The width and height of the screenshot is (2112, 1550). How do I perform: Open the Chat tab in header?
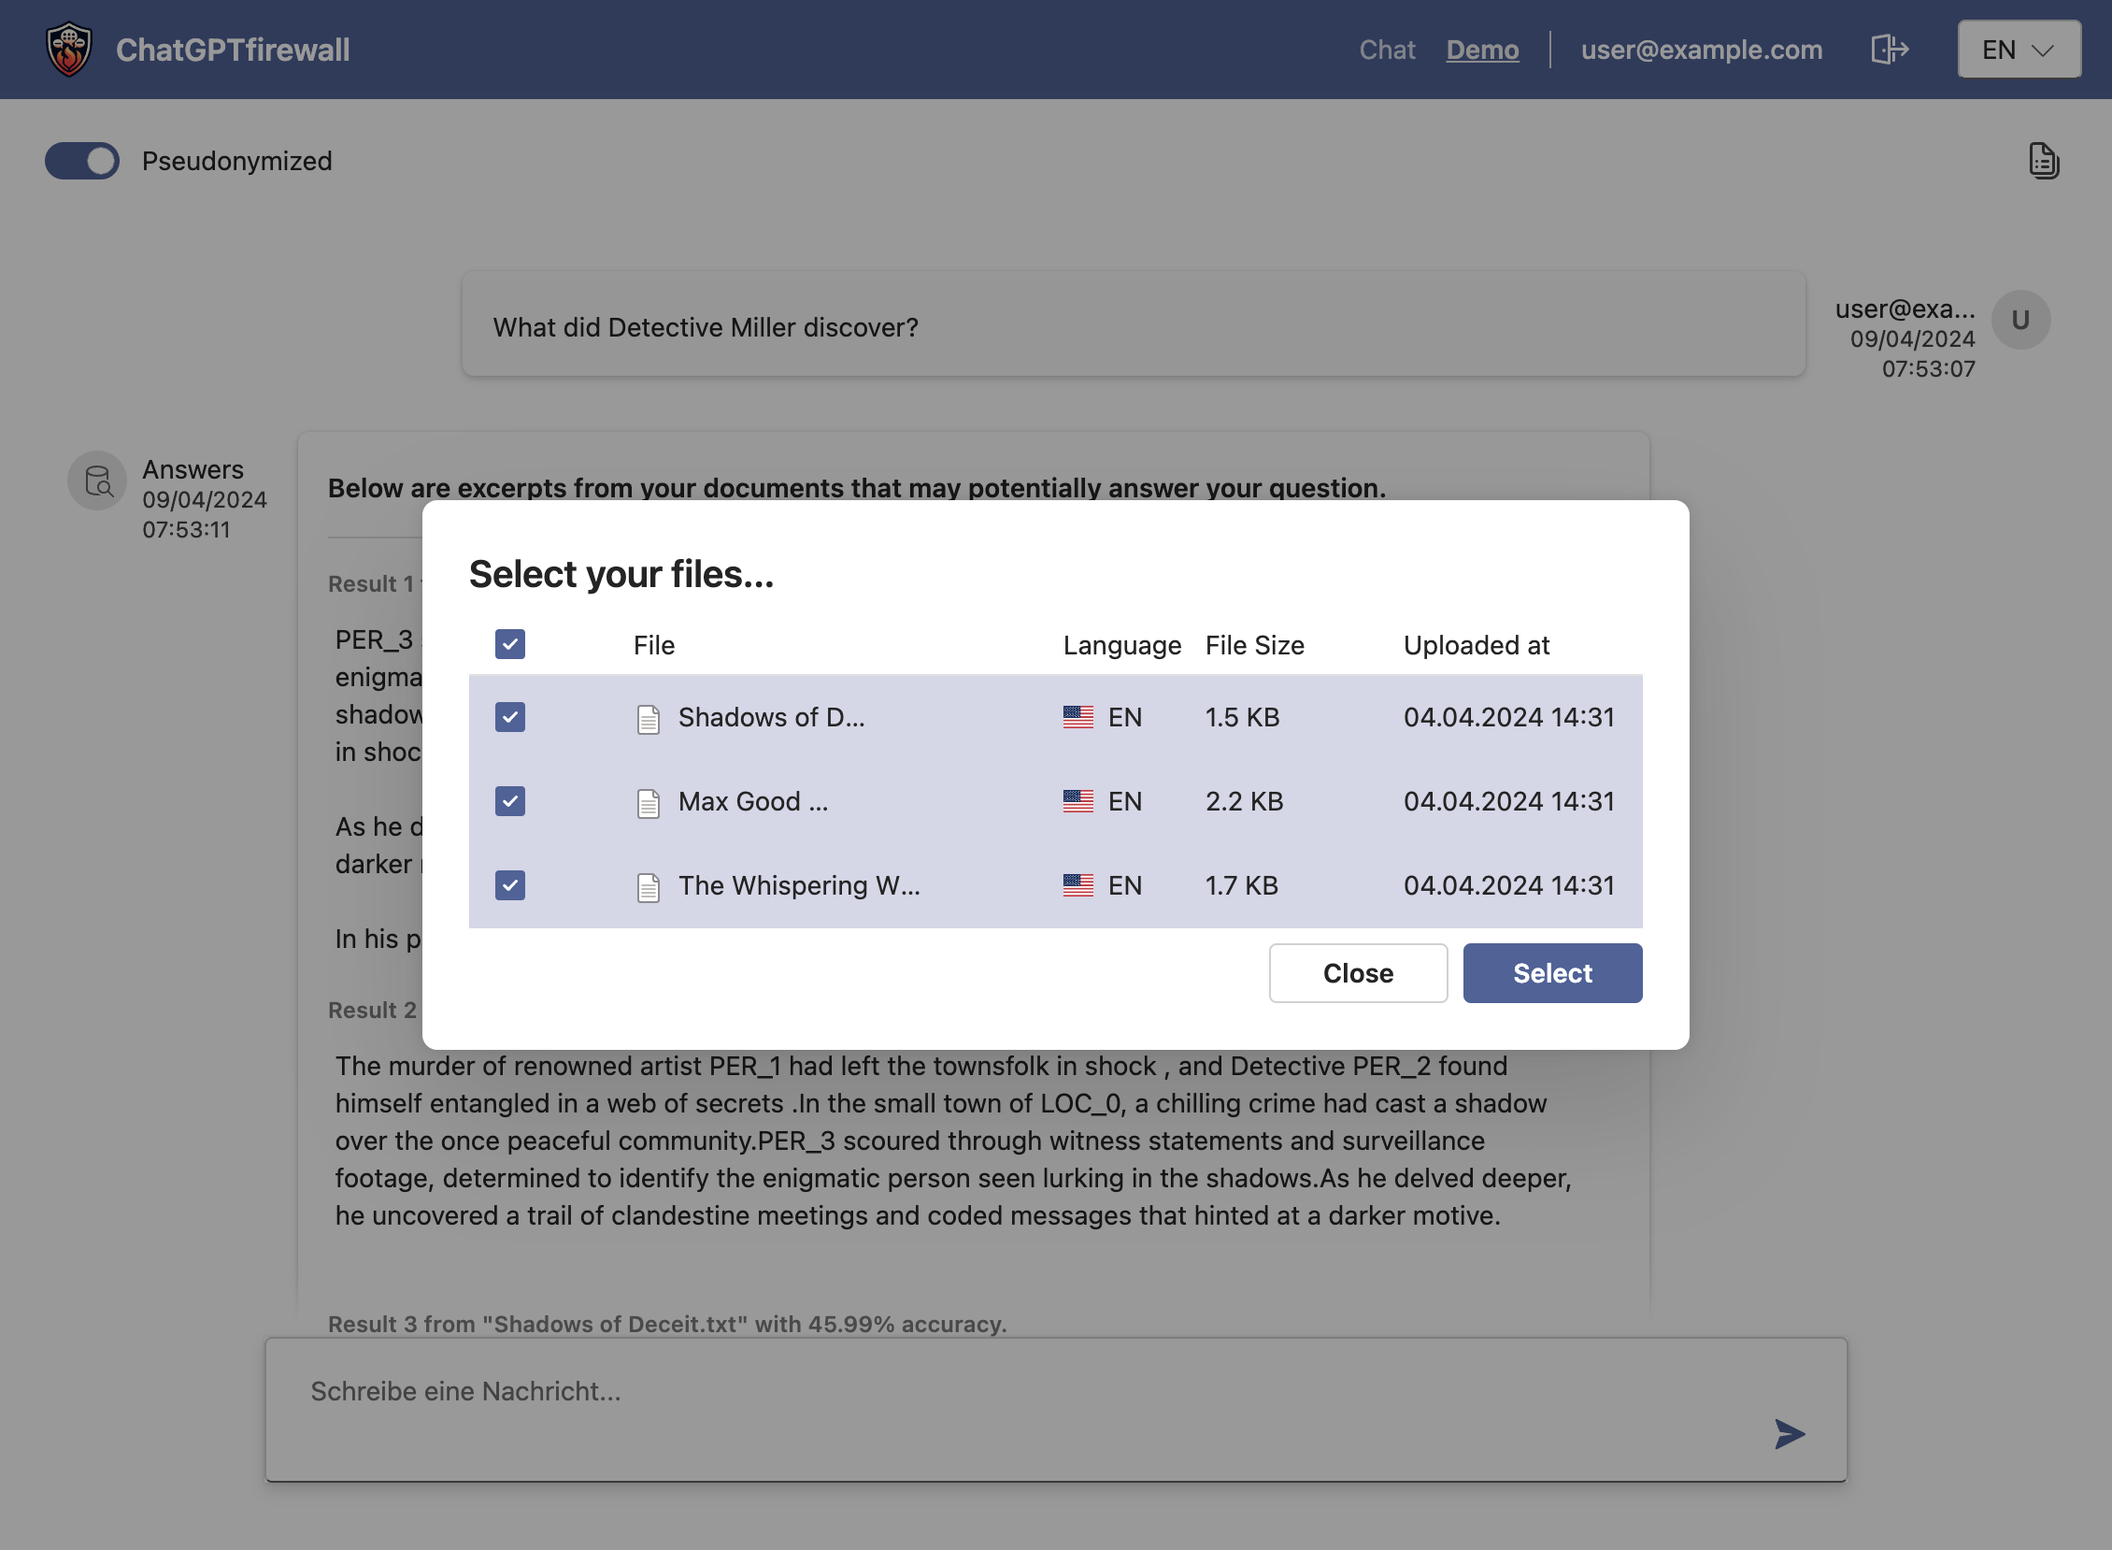(x=1386, y=49)
